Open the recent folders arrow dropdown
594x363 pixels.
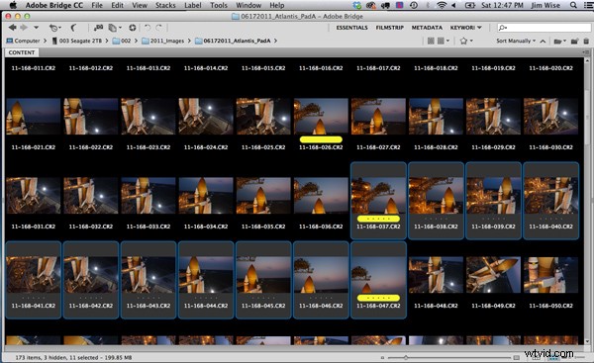click(36, 28)
